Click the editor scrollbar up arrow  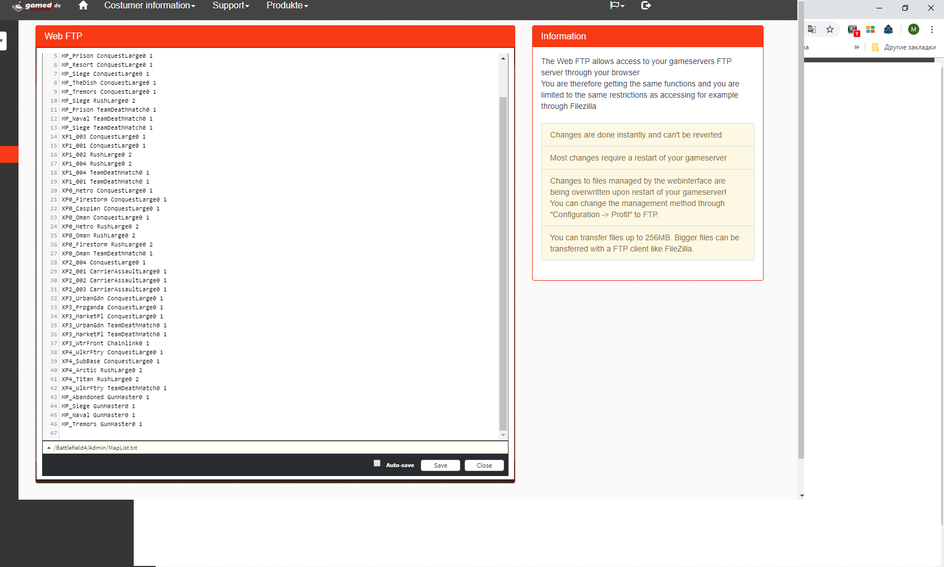(503, 58)
